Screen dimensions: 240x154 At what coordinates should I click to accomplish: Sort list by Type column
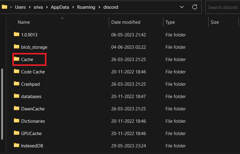point(170,22)
